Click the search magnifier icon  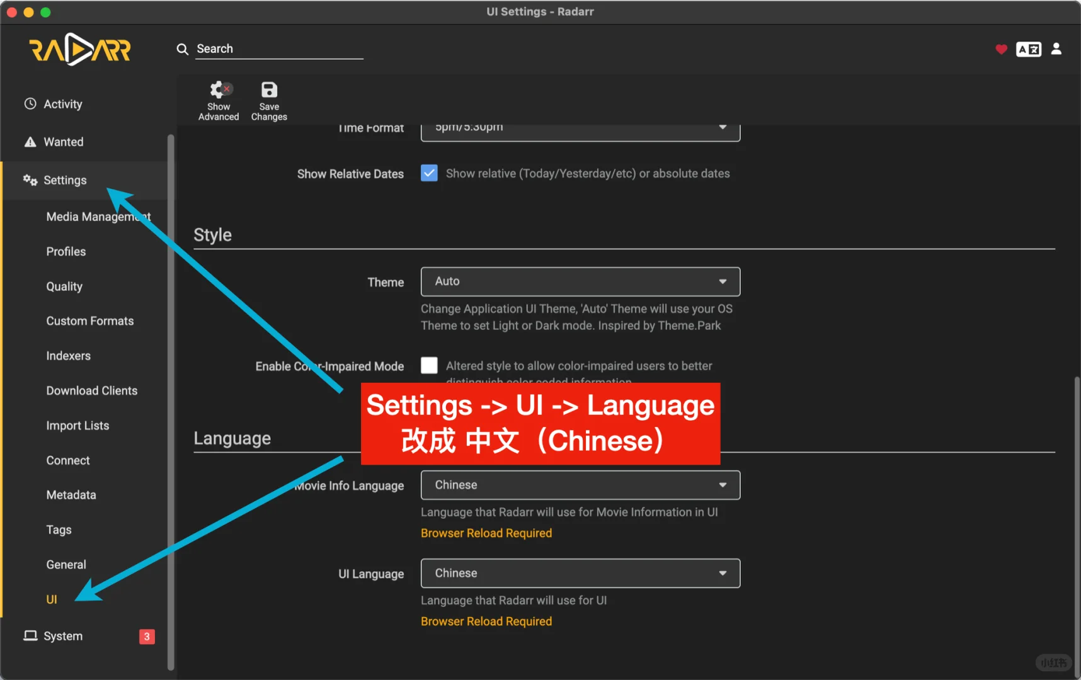click(x=183, y=49)
